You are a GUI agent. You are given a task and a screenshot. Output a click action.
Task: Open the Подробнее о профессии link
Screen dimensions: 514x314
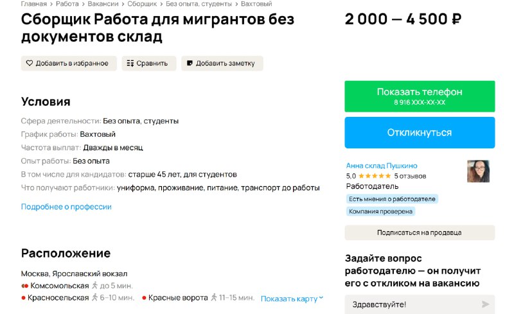click(x=66, y=207)
